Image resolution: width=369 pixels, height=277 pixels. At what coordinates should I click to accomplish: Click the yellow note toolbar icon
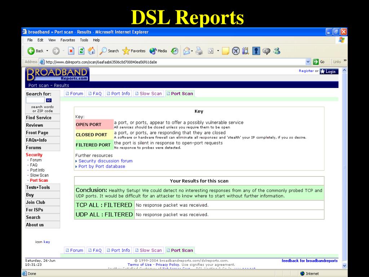[x=226, y=51]
